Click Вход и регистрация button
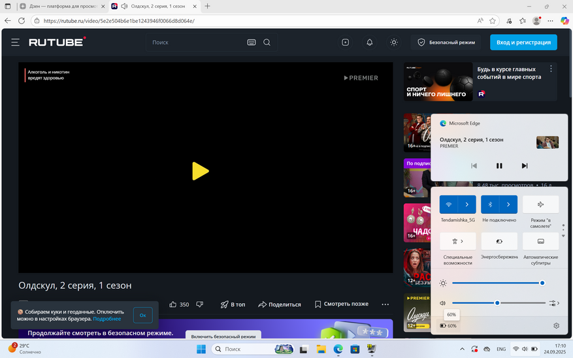The width and height of the screenshot is (573, 358). coord(523,42)
